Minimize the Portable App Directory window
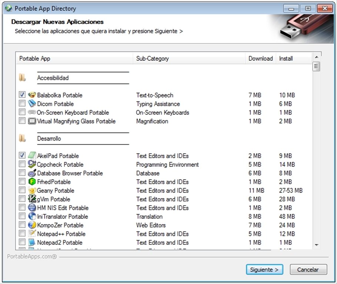The width and height of the screenshot is (337, 284). click(x=291, y=9)
